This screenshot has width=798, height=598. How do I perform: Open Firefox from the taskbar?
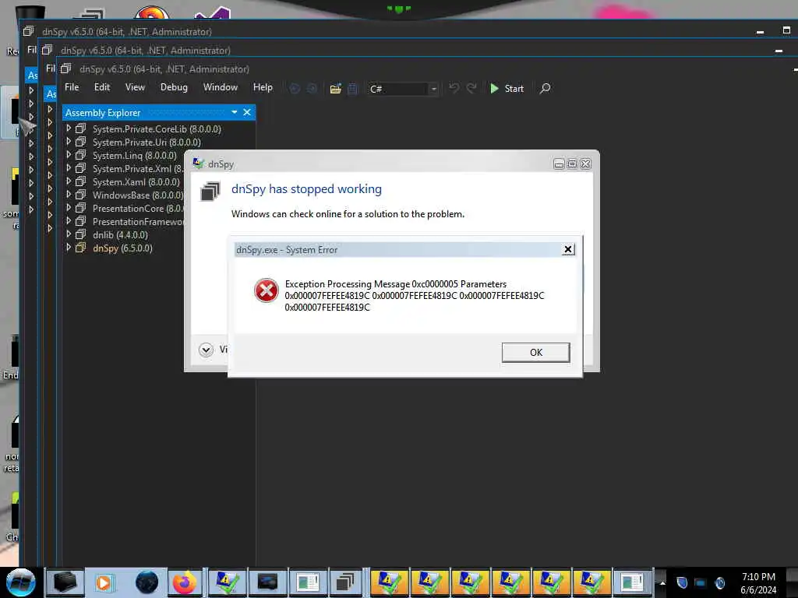click(184, 582)
